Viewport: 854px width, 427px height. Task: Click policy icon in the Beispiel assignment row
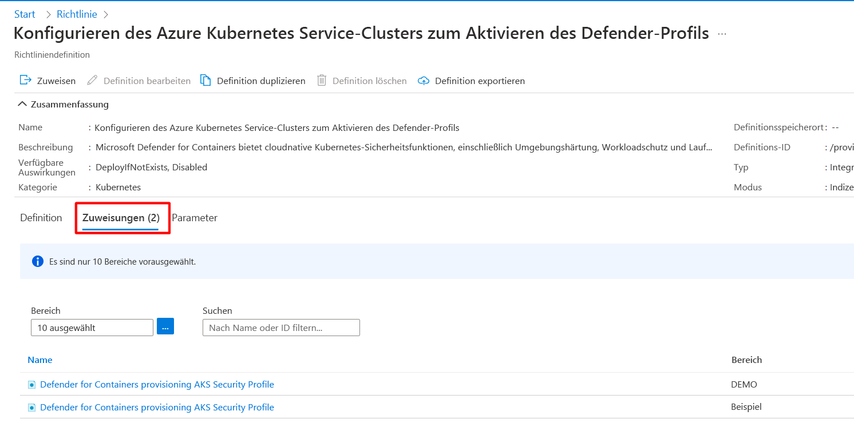[x=32, y=408]
